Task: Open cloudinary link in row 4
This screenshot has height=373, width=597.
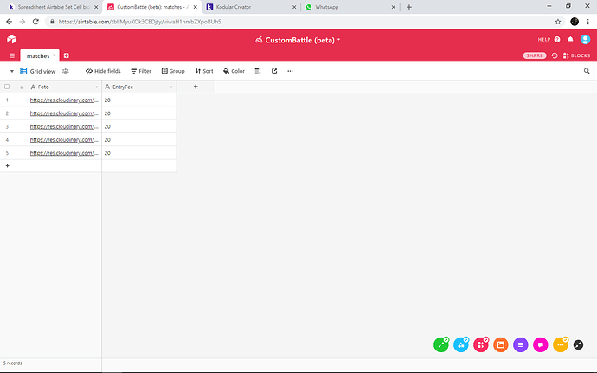Action: [x=64, y=140]
